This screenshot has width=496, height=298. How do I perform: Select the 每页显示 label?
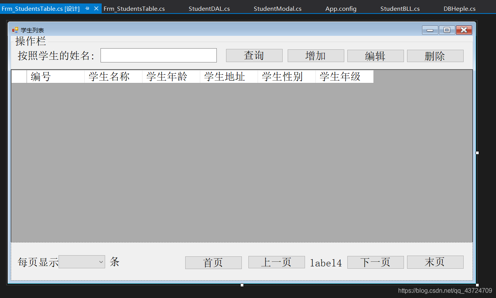coord(38,262)
